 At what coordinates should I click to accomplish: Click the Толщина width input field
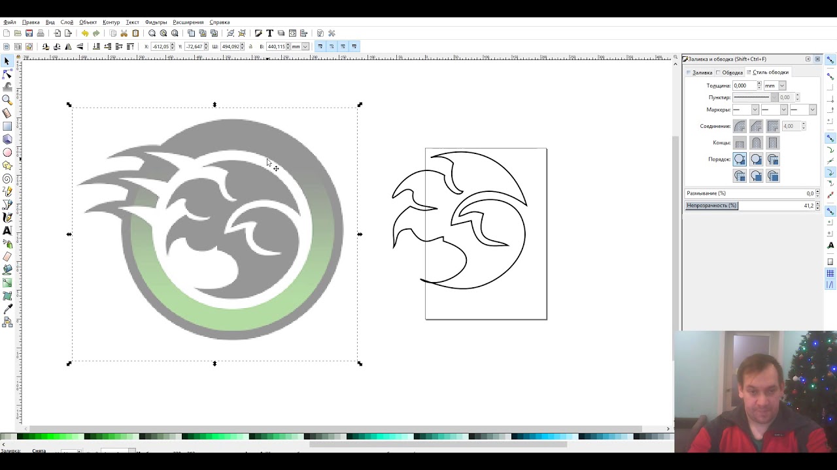tap(744, 86)
